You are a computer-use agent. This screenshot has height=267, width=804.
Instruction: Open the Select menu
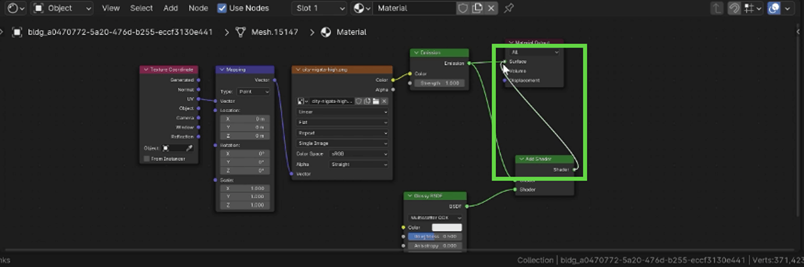[x=141, y=8]
